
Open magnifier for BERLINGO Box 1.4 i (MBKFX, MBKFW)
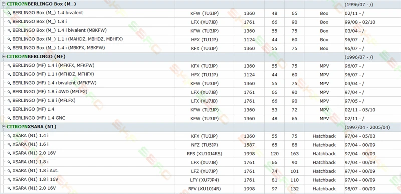pos(9,48)
